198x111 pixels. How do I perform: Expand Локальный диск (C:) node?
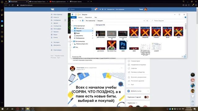pos(73,44)
